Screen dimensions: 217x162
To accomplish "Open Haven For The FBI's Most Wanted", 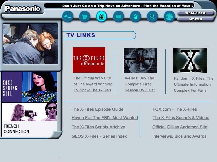I will point(105,118).
